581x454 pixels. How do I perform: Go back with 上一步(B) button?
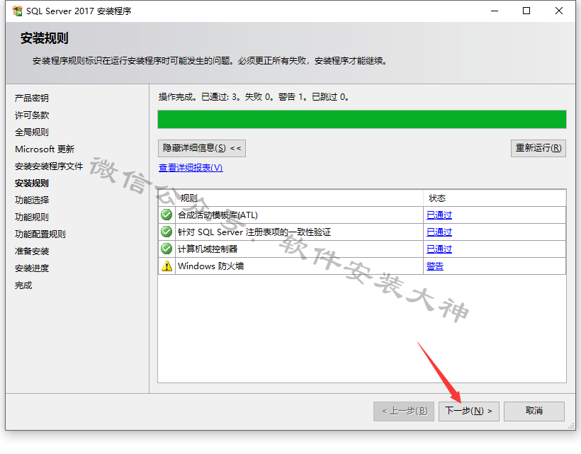405,411
